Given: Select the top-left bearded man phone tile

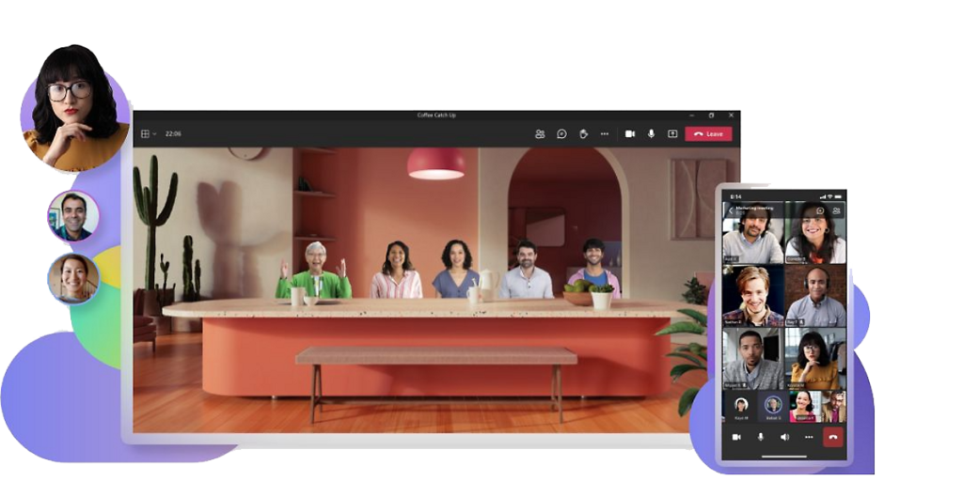Looking at the screenshot, I should click(x=753, y=233).
